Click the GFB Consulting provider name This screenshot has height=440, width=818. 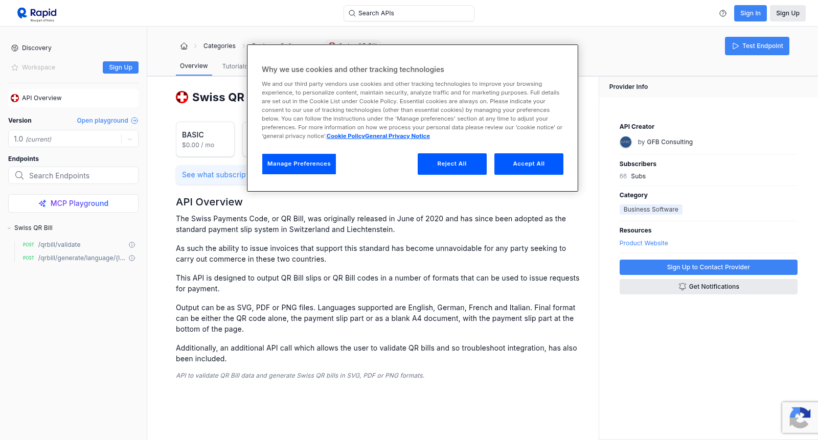(670, 142)
